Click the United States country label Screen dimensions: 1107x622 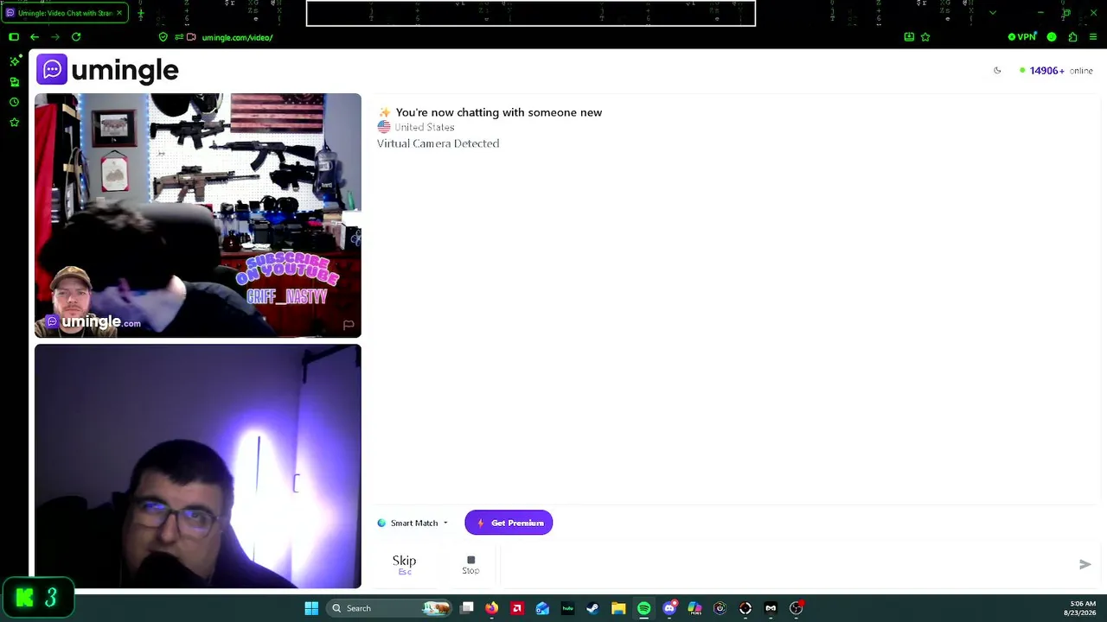click(x=425, y=127)
